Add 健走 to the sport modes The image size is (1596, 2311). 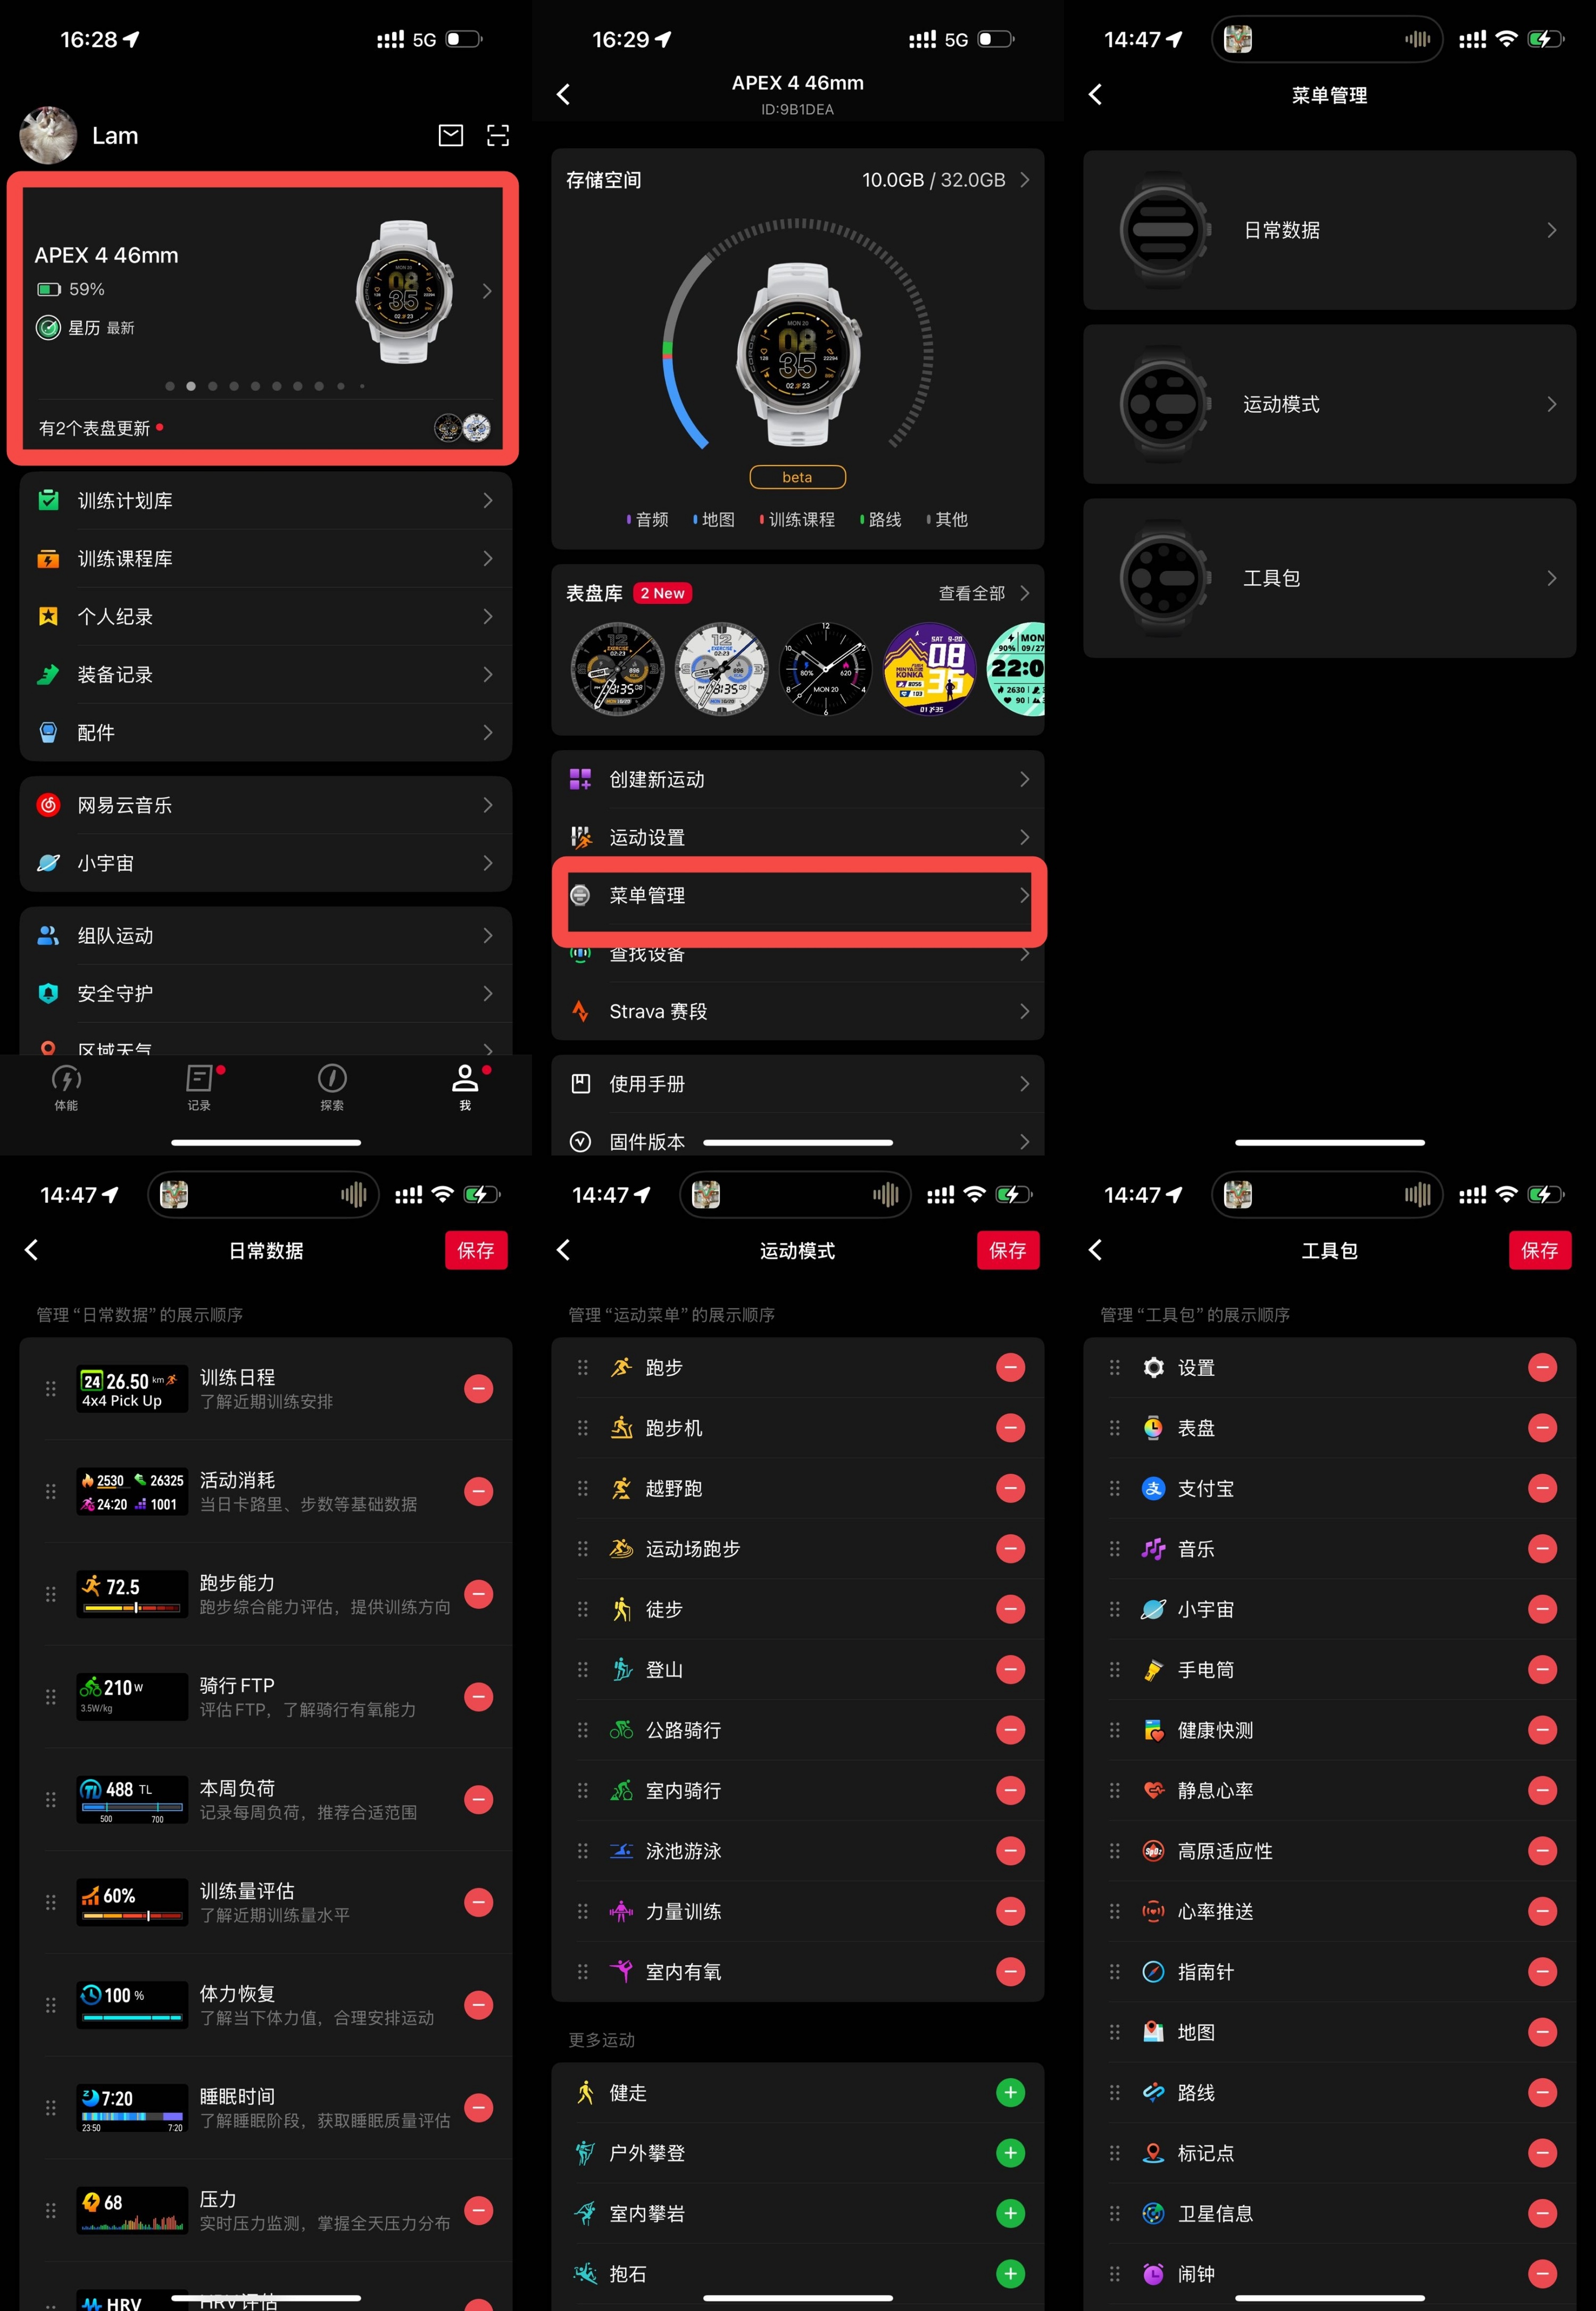[x=1010, y=2092]
